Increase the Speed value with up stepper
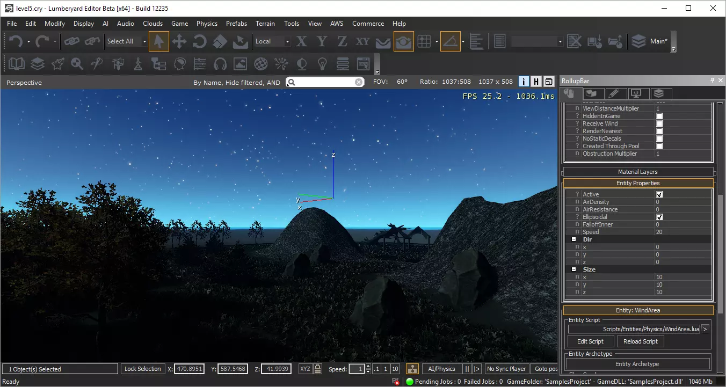 pos(368,367)
